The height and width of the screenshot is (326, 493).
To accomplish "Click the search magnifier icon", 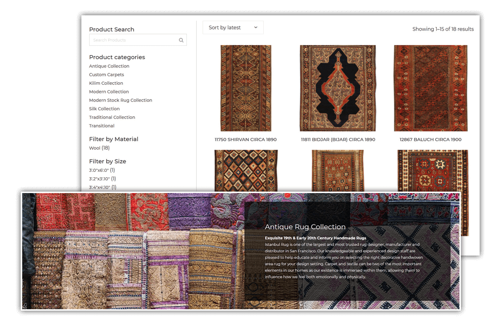I will [x=181, y=40].
